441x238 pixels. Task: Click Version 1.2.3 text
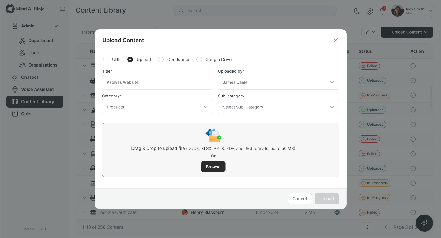35,229
